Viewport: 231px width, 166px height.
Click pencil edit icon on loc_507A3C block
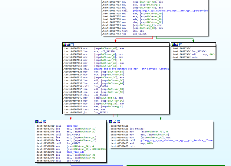click(x=177, y=44)
